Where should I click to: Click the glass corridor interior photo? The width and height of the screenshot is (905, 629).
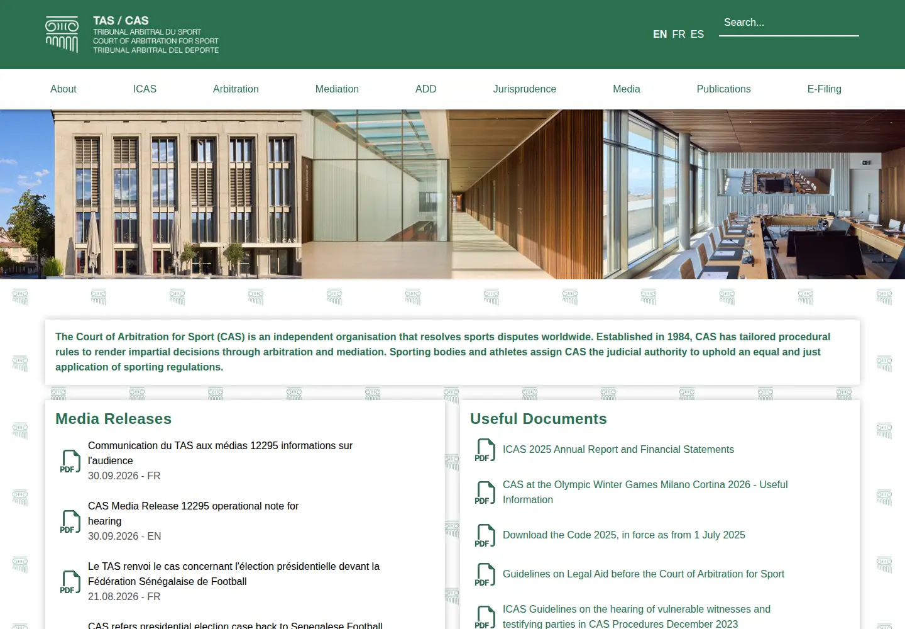452,194
